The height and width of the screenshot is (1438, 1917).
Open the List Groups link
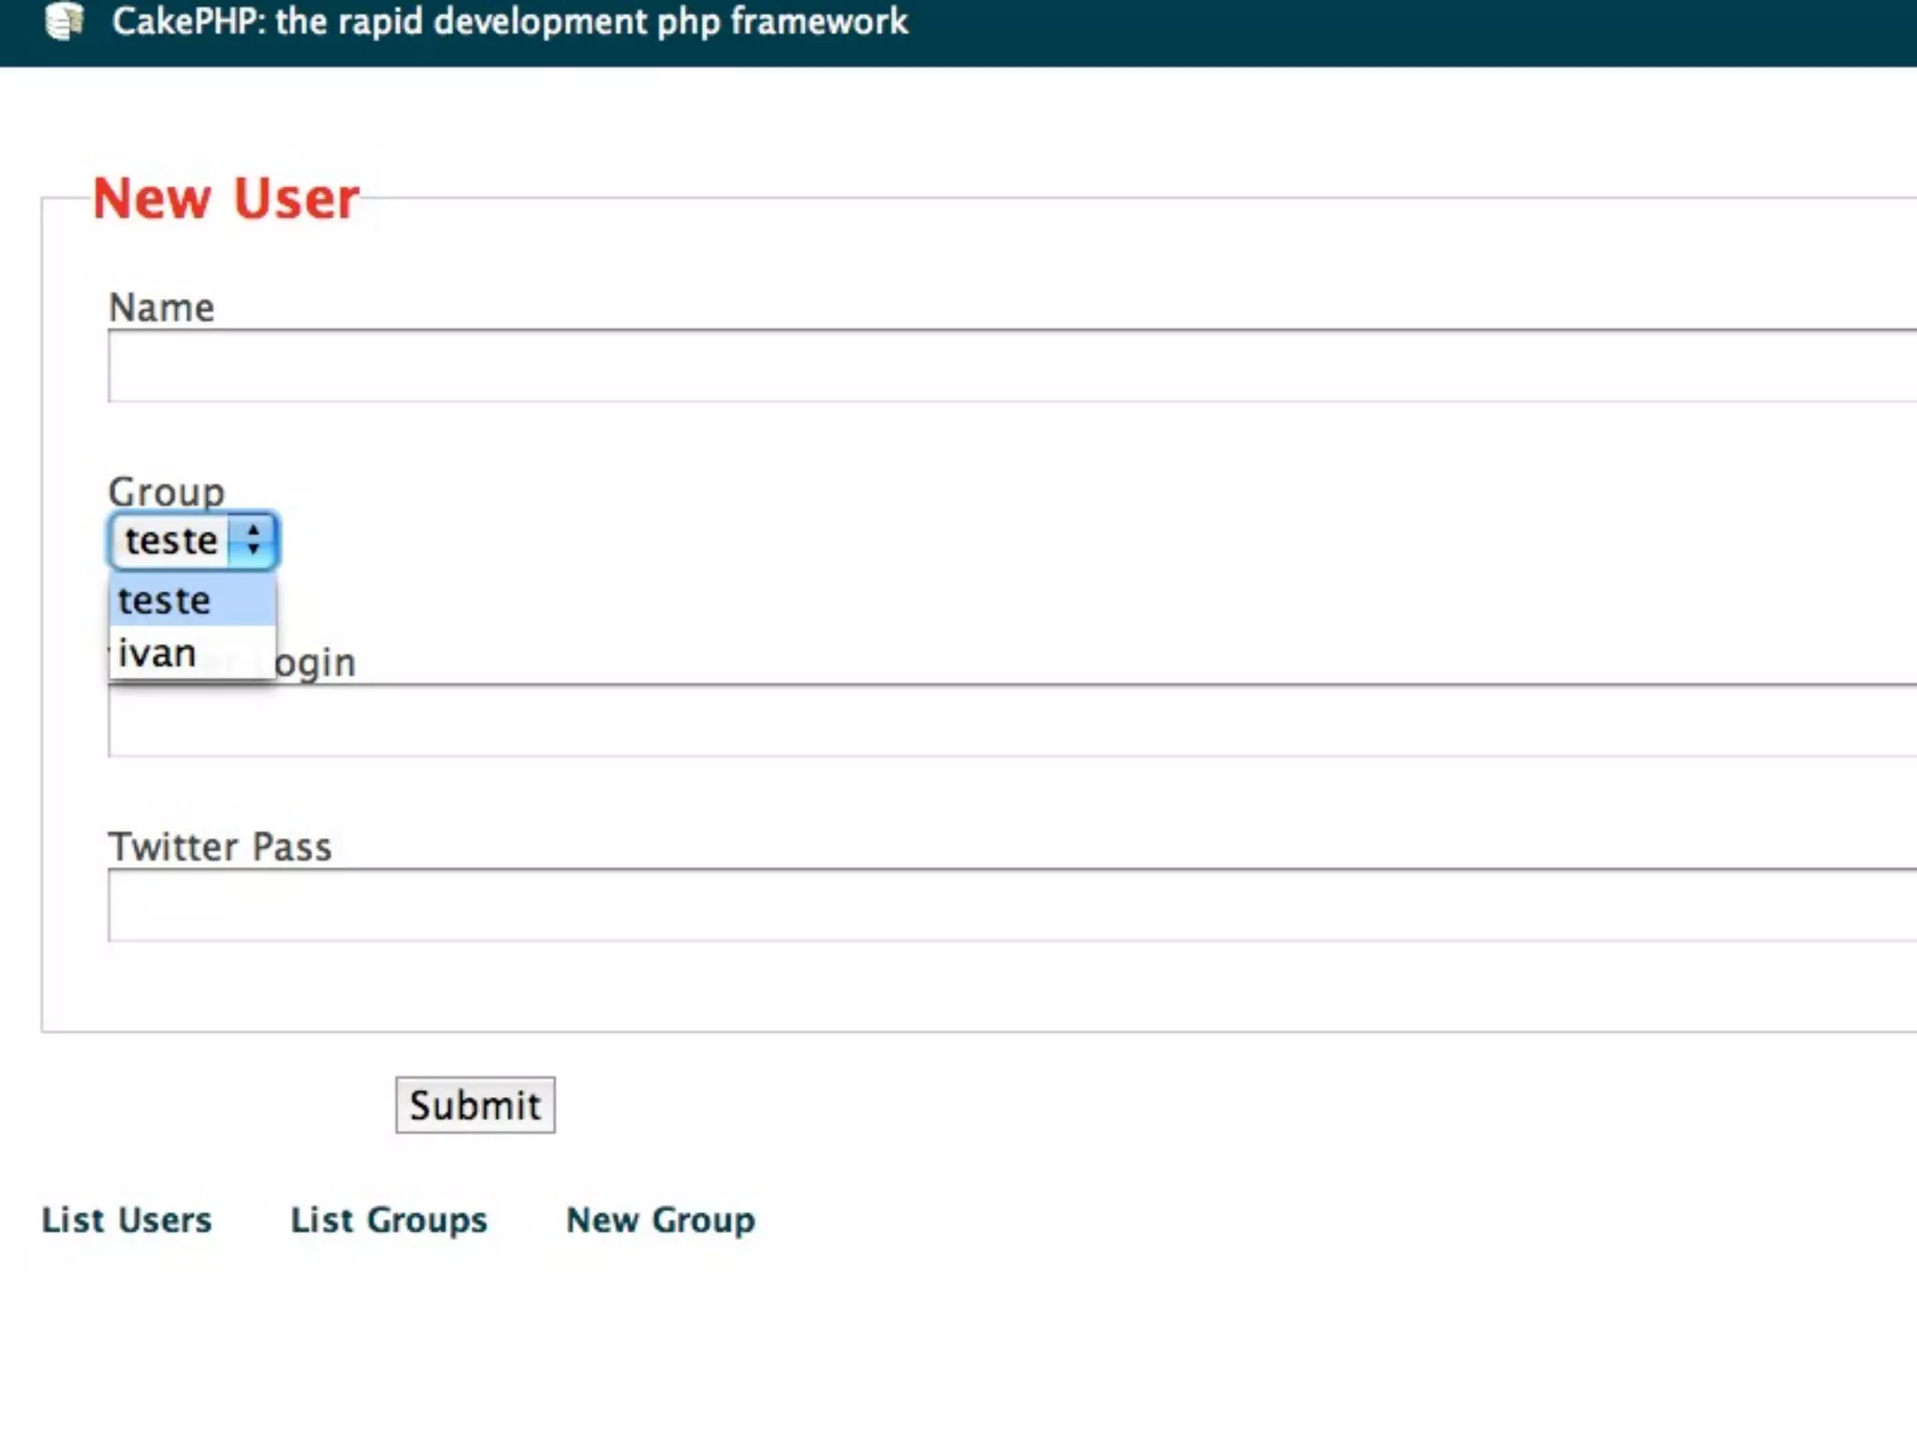pos(388,1220)
